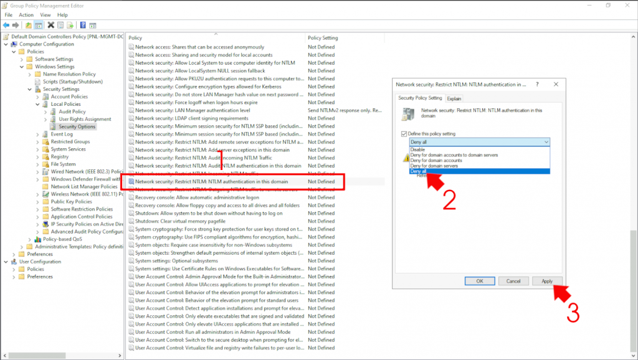Click the Show/Hide Console Tree toolbar icon

tap(39, 25)
